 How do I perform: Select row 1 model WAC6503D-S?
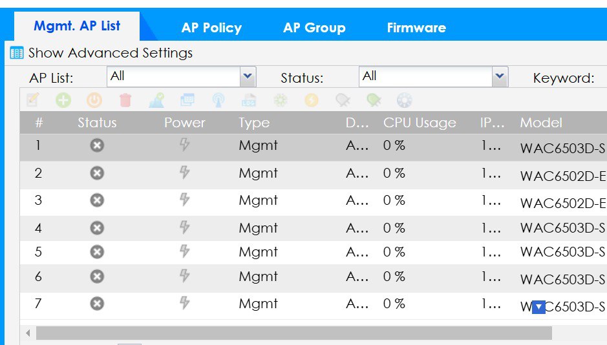pyautogui.click(x=562, y=148)
